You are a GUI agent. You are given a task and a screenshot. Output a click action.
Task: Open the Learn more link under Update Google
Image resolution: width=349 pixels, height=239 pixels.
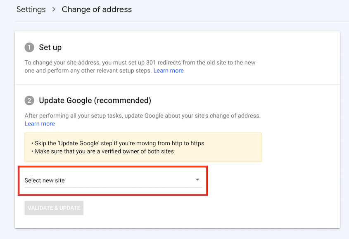[39, 123]
